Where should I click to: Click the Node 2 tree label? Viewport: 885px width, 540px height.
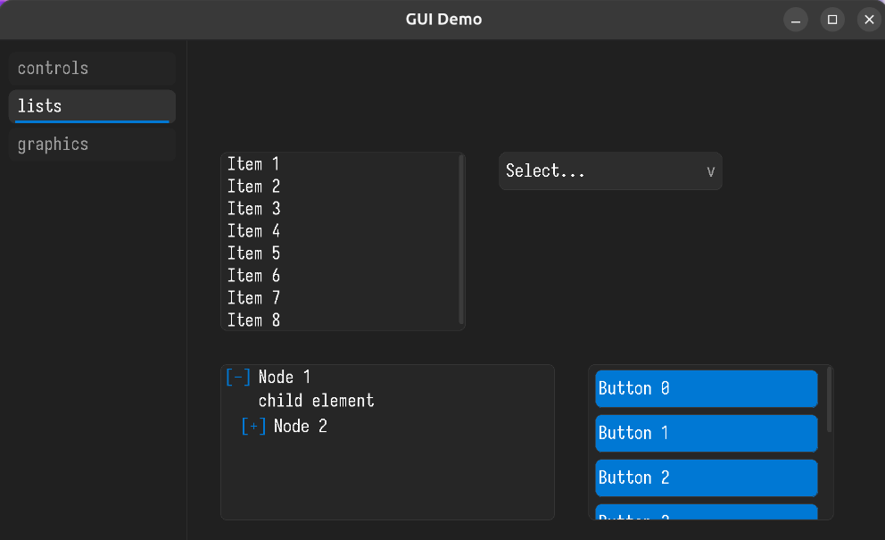pos(301,426)
